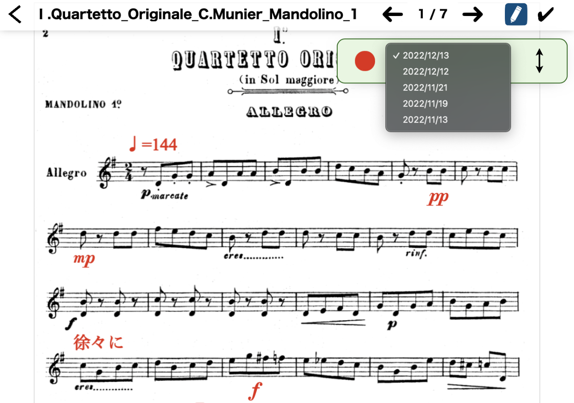The image size is (574, 403).
Task: Click the page indicator 1 / 7
Action: (x=433, y=14)
